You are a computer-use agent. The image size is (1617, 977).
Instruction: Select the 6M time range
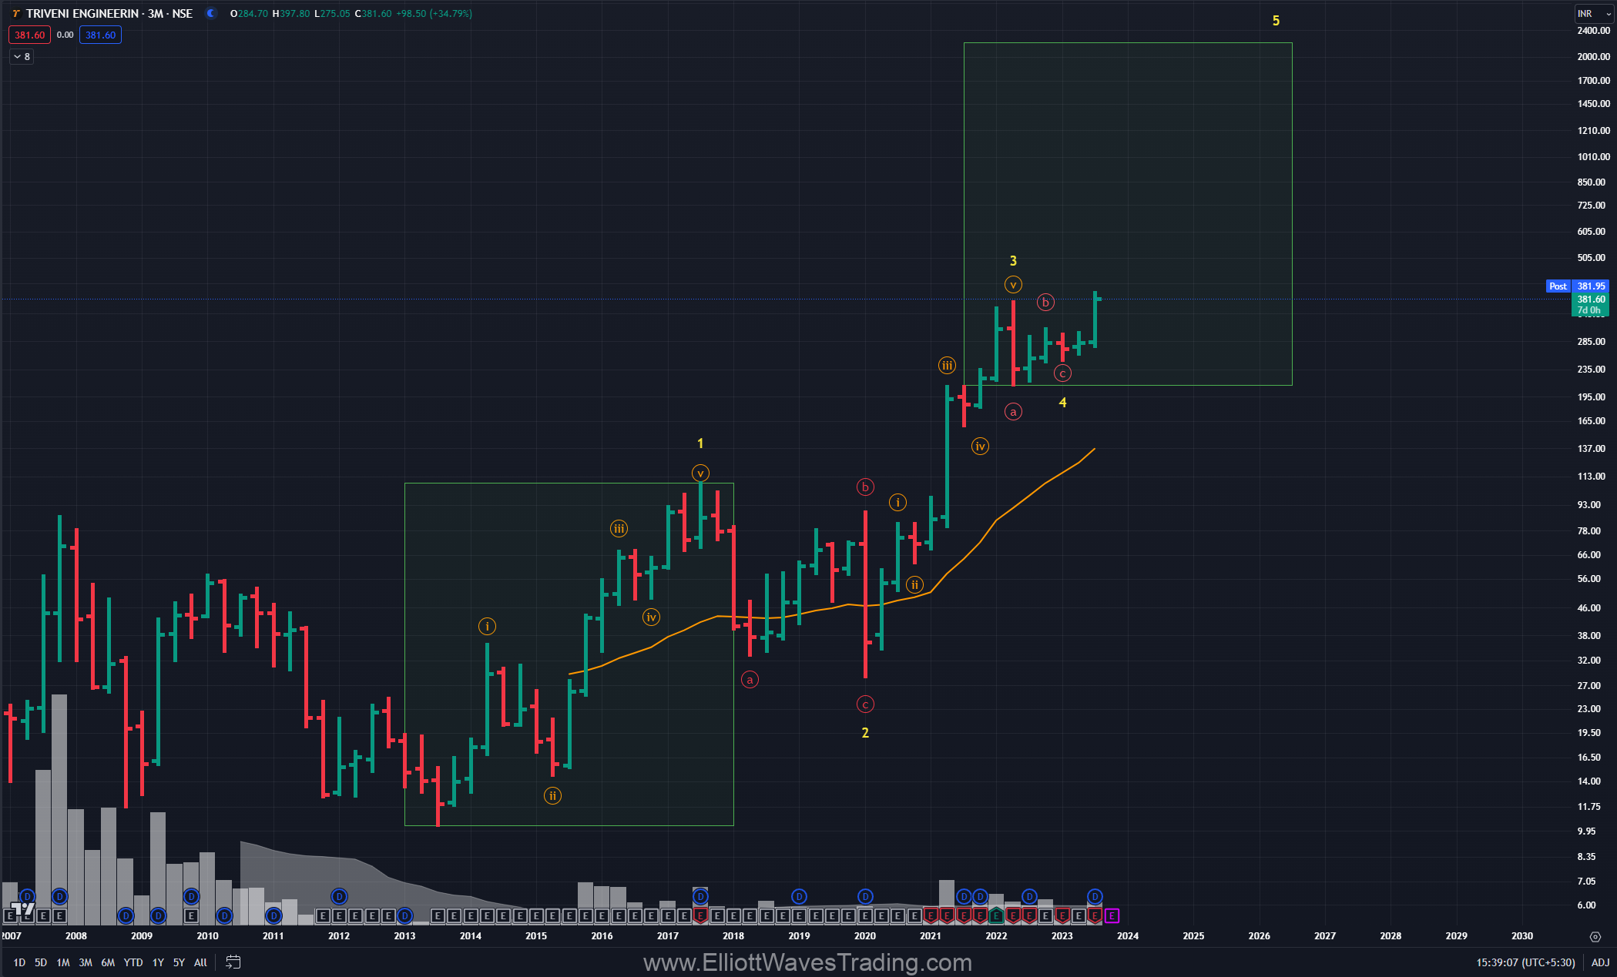tap(108, 962)
